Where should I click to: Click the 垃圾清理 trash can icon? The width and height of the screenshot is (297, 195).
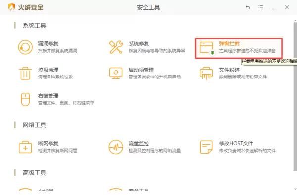coord(25,74)
